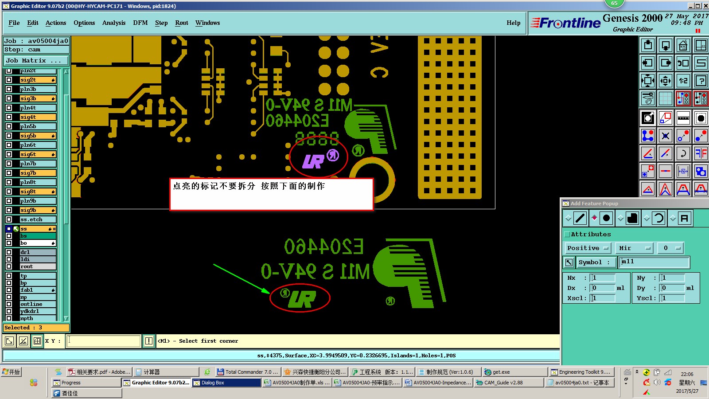Screen dimensions: 709x399
Task: Open the Rout menu
Action: click(x=182, y=23)
